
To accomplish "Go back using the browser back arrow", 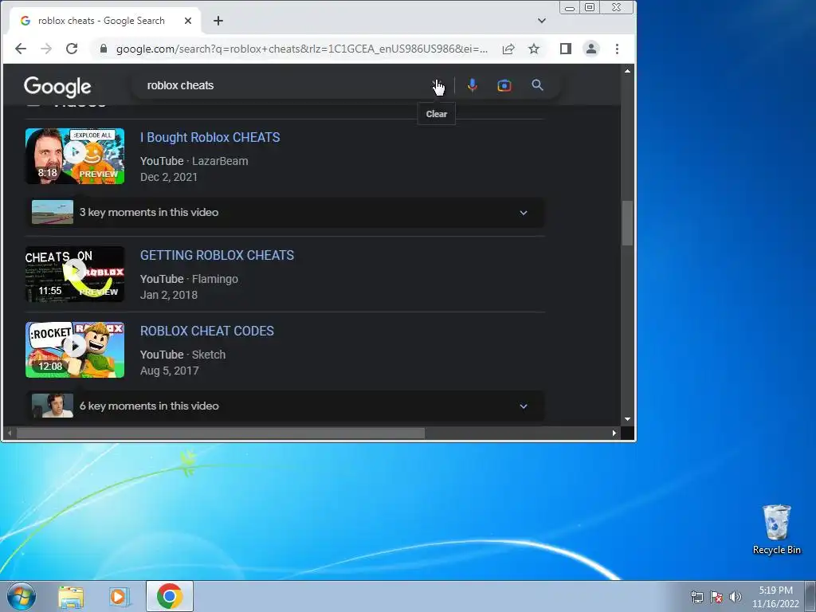I will 20,49.
